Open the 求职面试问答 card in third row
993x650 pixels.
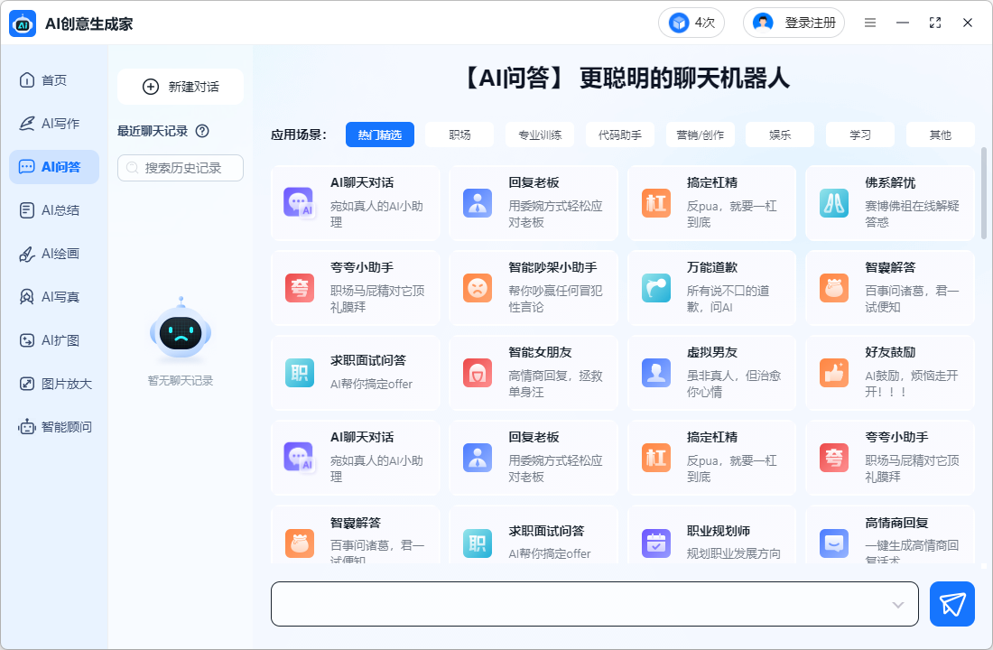pos(356,373)
